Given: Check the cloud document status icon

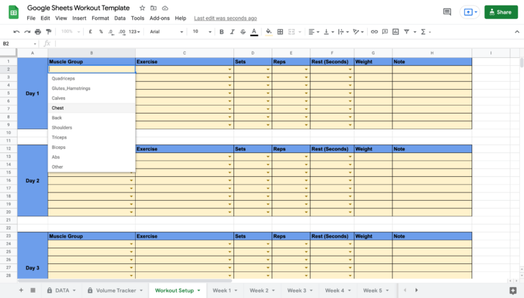Looking at the screenshot, I should pos(165,8).
